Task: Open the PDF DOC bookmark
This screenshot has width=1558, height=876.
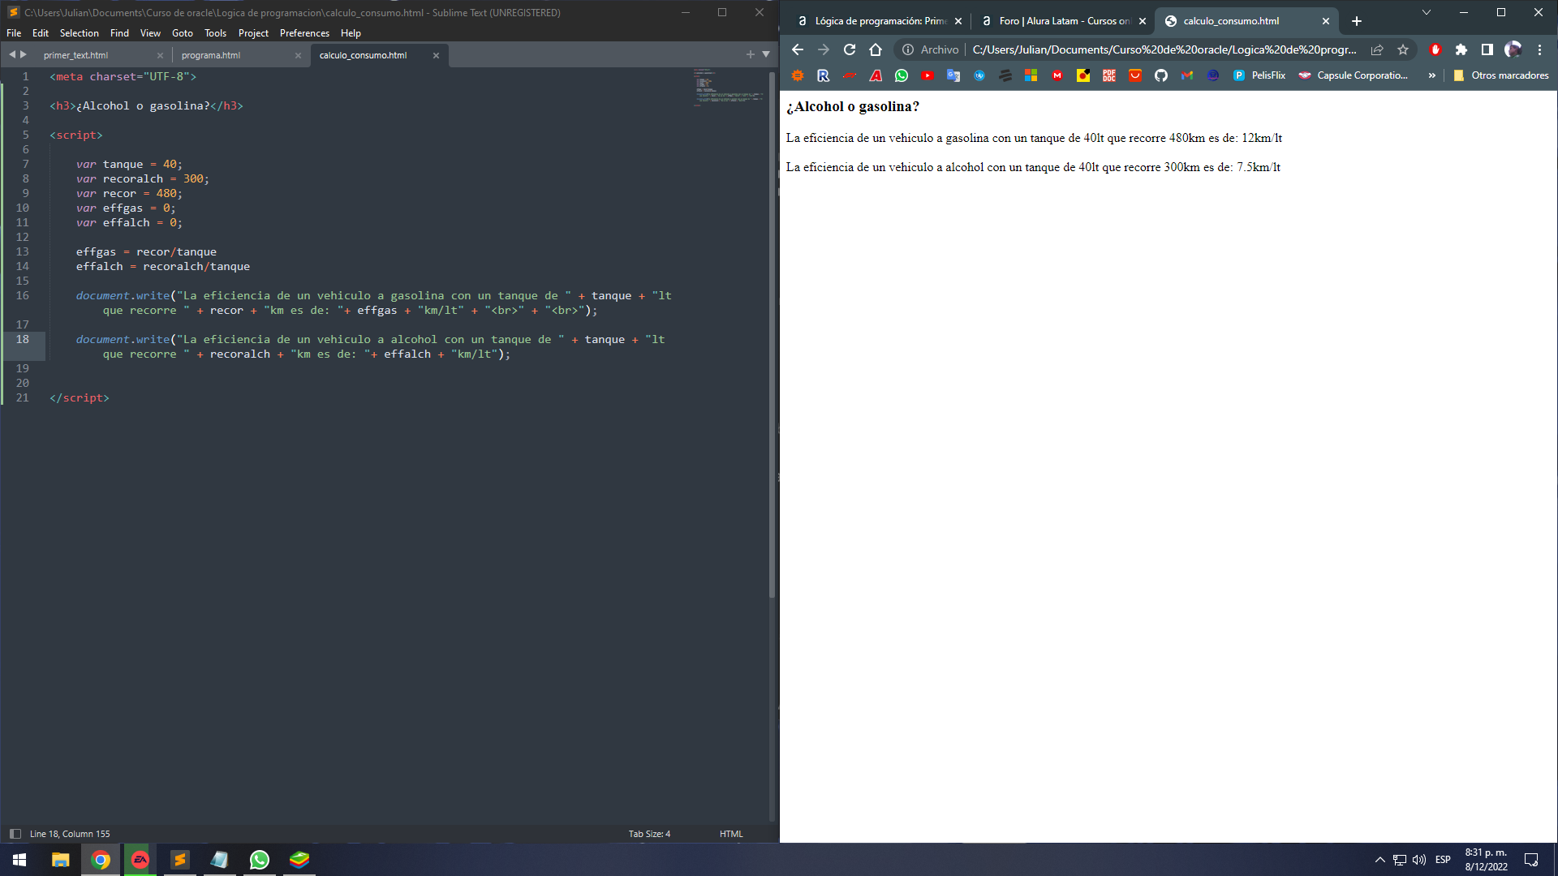Action: [1109, 75]
